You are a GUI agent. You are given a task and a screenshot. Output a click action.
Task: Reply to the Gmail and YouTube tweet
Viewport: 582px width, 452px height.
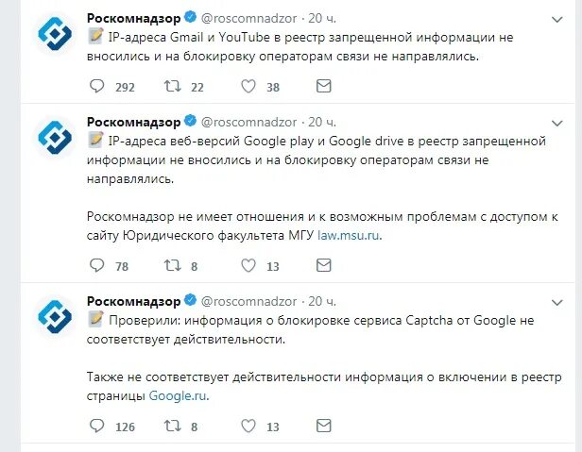(97, 87)
